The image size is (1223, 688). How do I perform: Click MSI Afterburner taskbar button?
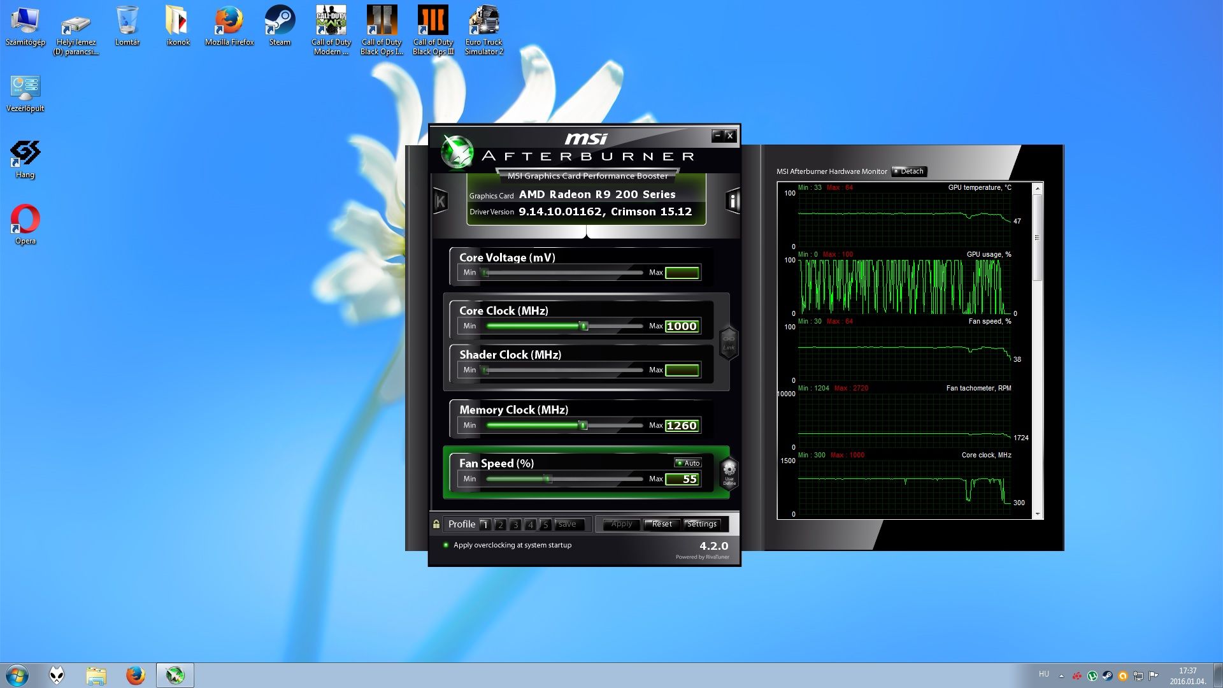(x=175, y=675)
